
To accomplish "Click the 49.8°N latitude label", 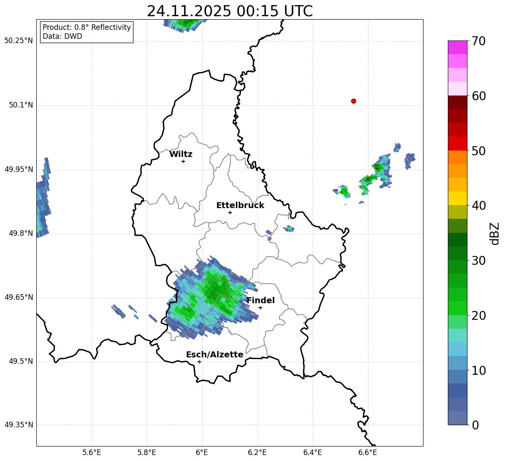I will coord(20,233).
